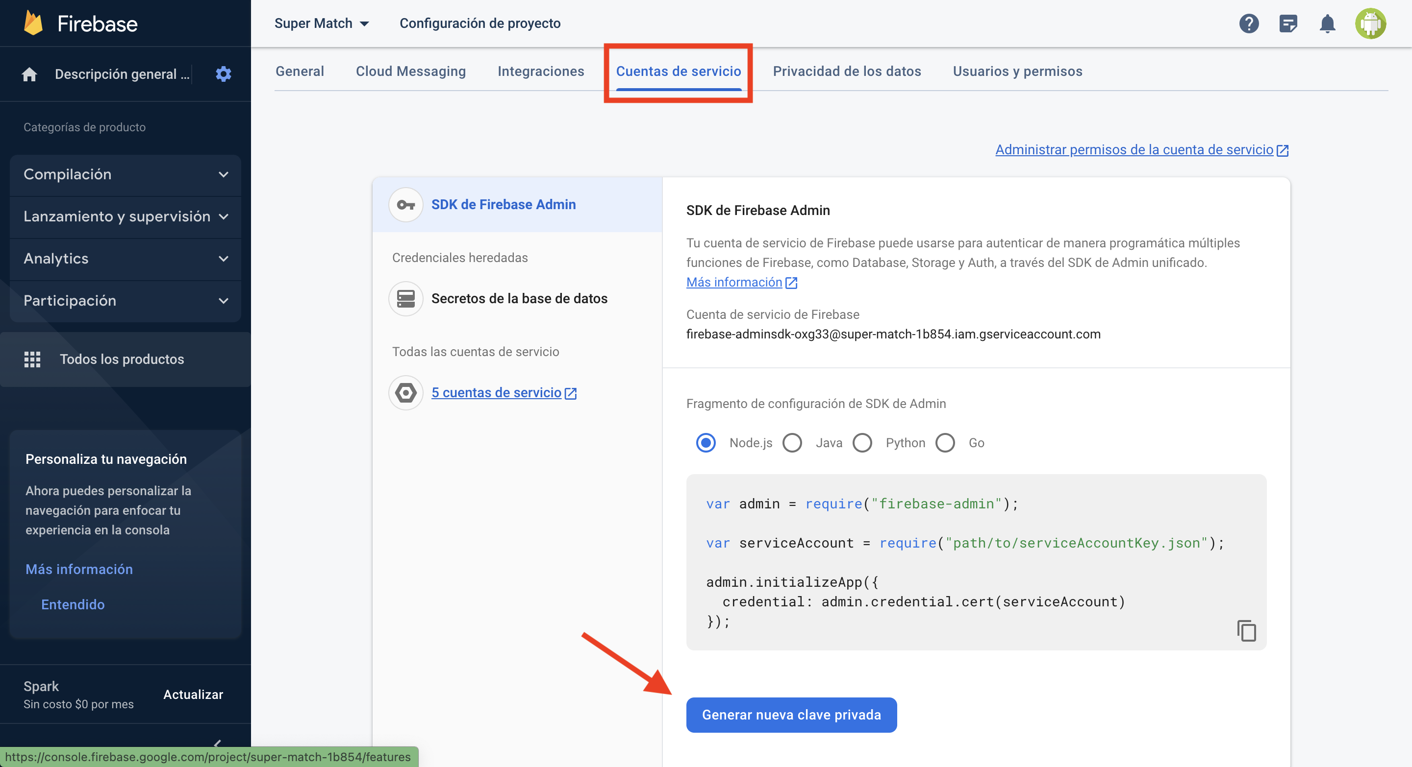1412x767 pixels.
Task: Click the Firebase flame logo
Action: (x=33, y=23)
